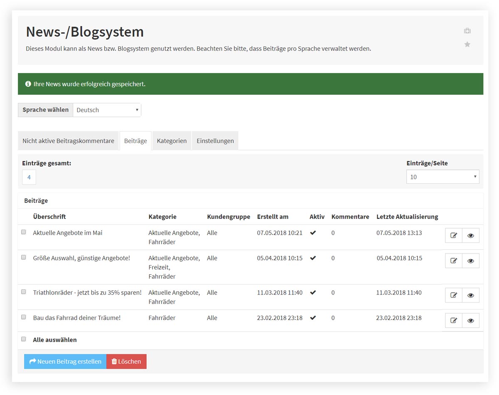Viewport: 499px width, 395px height.
Task: Preview the post 'Größe Auswahl, günstige Angebote!'
Action: tap(471, 261)
